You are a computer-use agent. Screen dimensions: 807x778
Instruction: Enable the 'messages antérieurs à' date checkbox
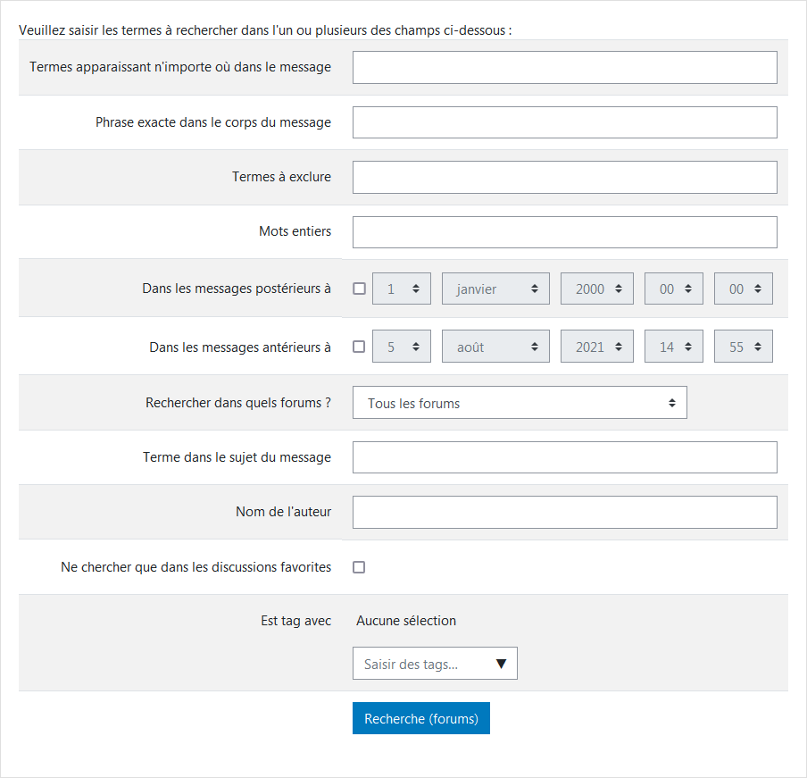(x=359, y=347)
